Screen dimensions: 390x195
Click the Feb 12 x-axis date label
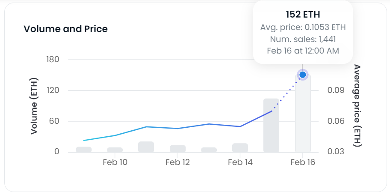[x=177, y=162]
